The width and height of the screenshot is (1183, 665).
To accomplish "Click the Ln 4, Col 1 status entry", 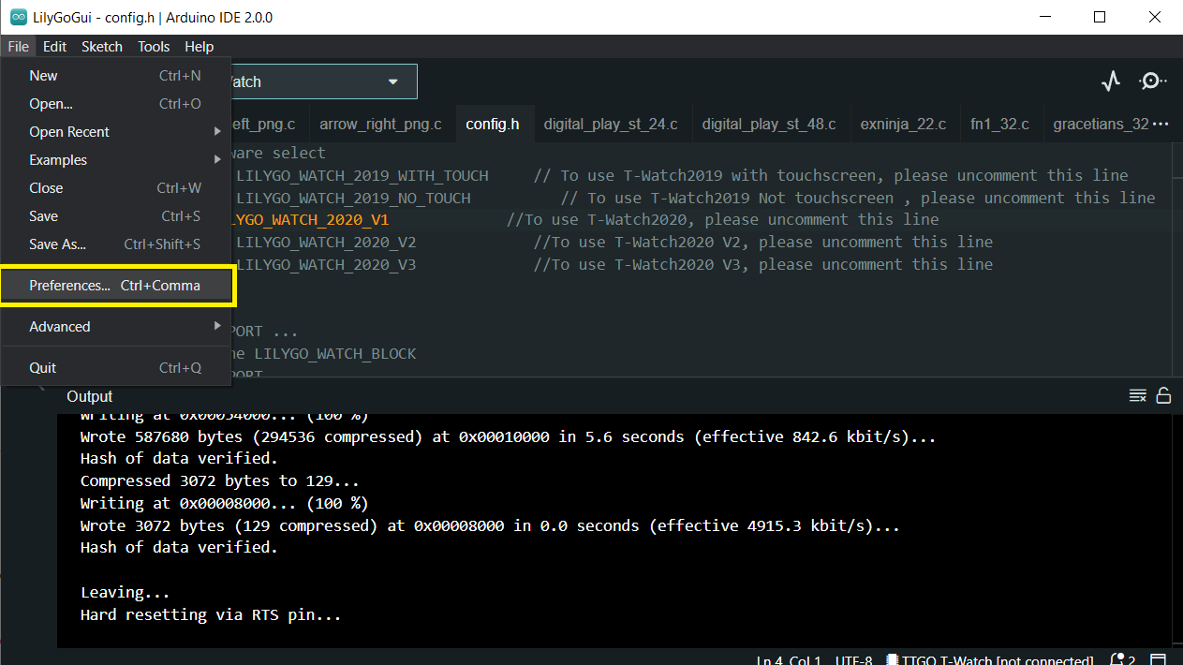I will (x=789, y=660).
